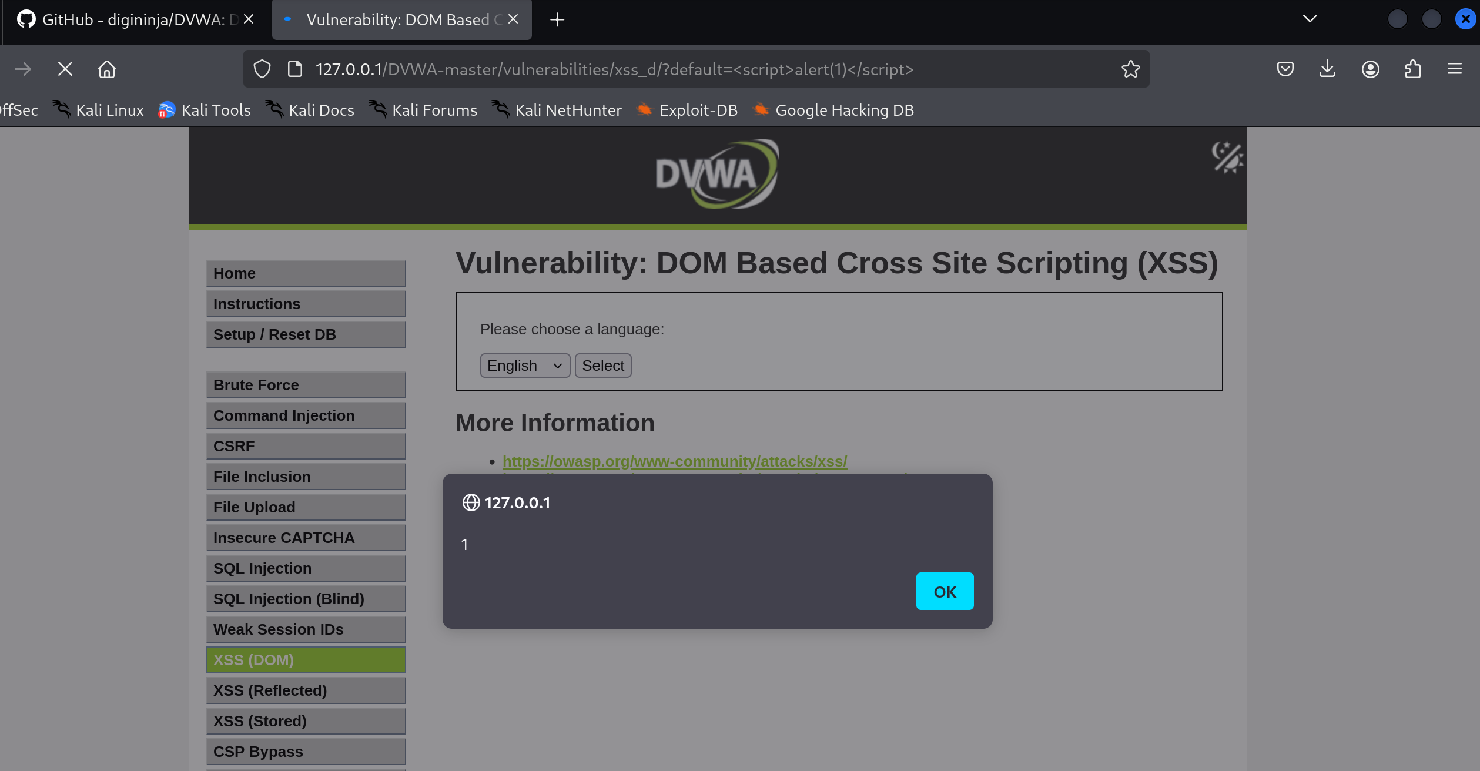
Task: Open the hamburger application menu
Action: coord(1454,69)
